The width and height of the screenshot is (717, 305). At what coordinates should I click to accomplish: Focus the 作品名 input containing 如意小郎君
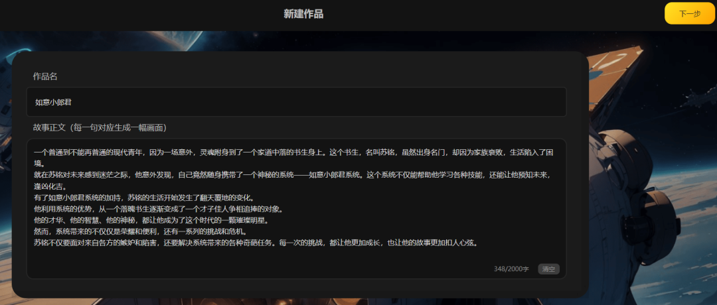299,102
